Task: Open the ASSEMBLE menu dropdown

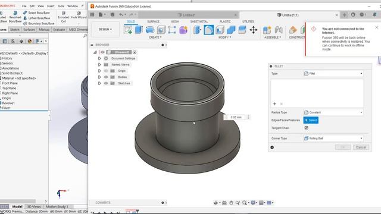Action: [x=273, y=37]
